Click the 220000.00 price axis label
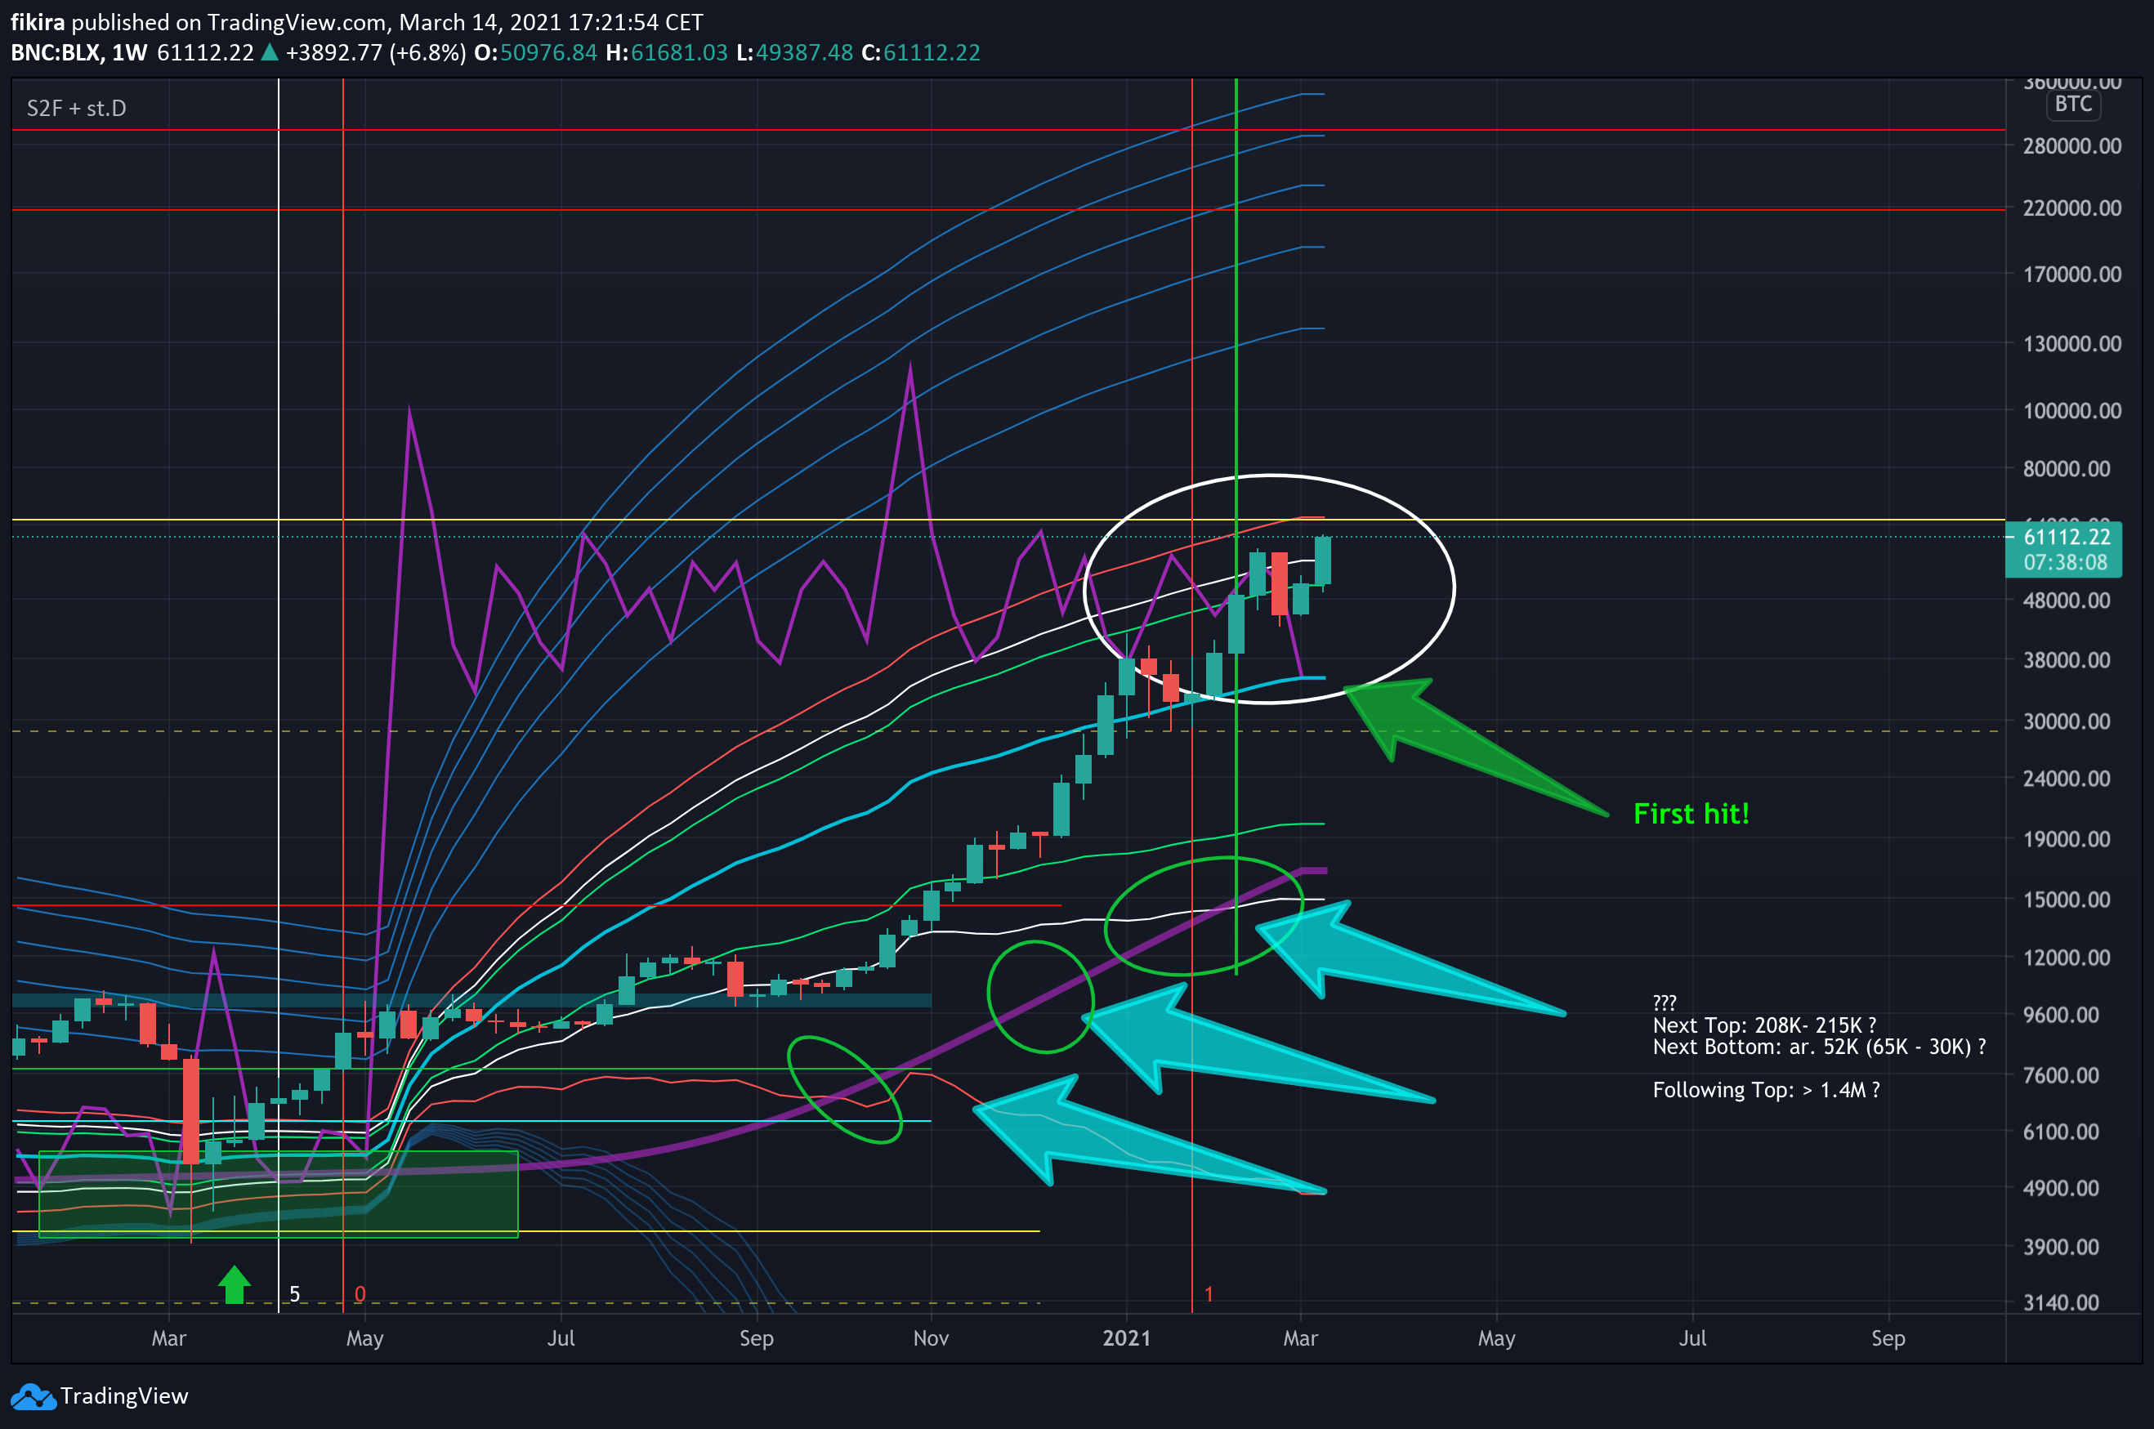Screen dimensions: 2154x1429 2072,208
